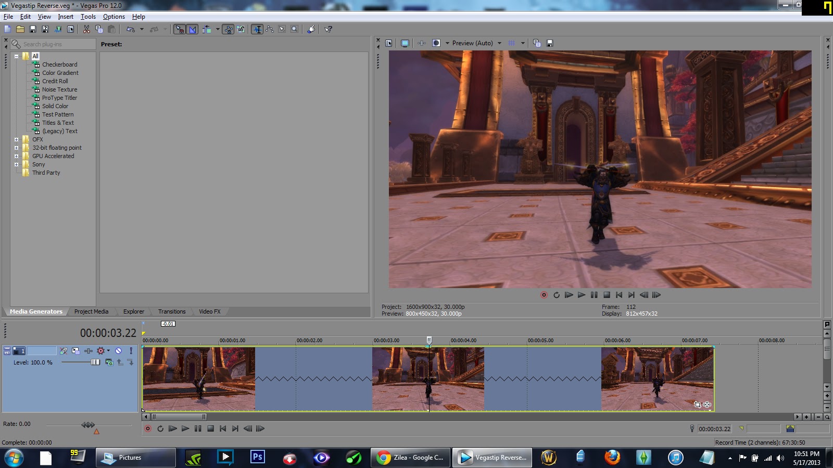
Task: Click the Open project folder icon
Action: [20, 29]
